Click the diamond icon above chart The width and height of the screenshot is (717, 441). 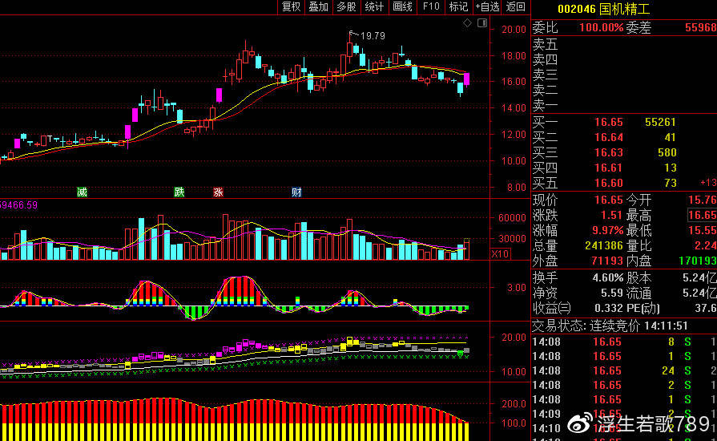(x=467, y=23)
